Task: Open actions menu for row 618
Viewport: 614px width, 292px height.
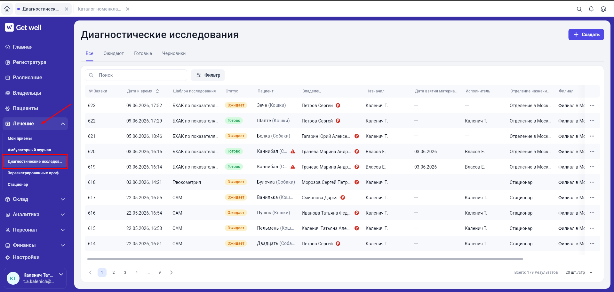Action: pos(592,182)
